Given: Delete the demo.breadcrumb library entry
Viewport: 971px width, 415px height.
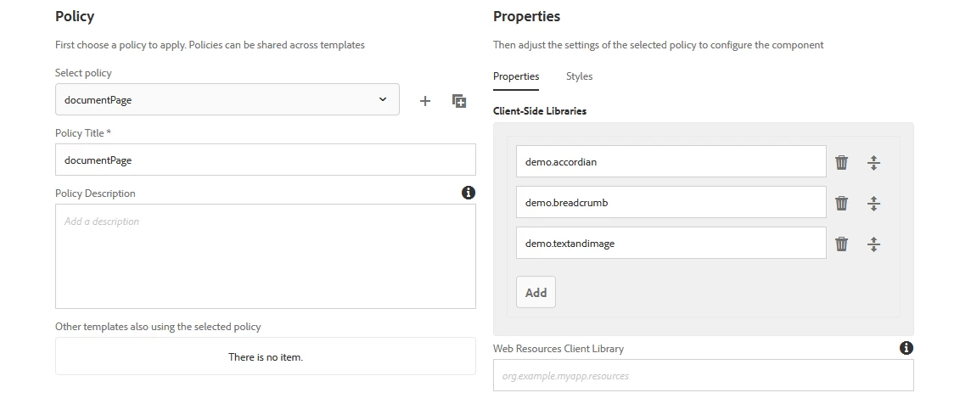Looking at the screenshot, I should [841, 203].
